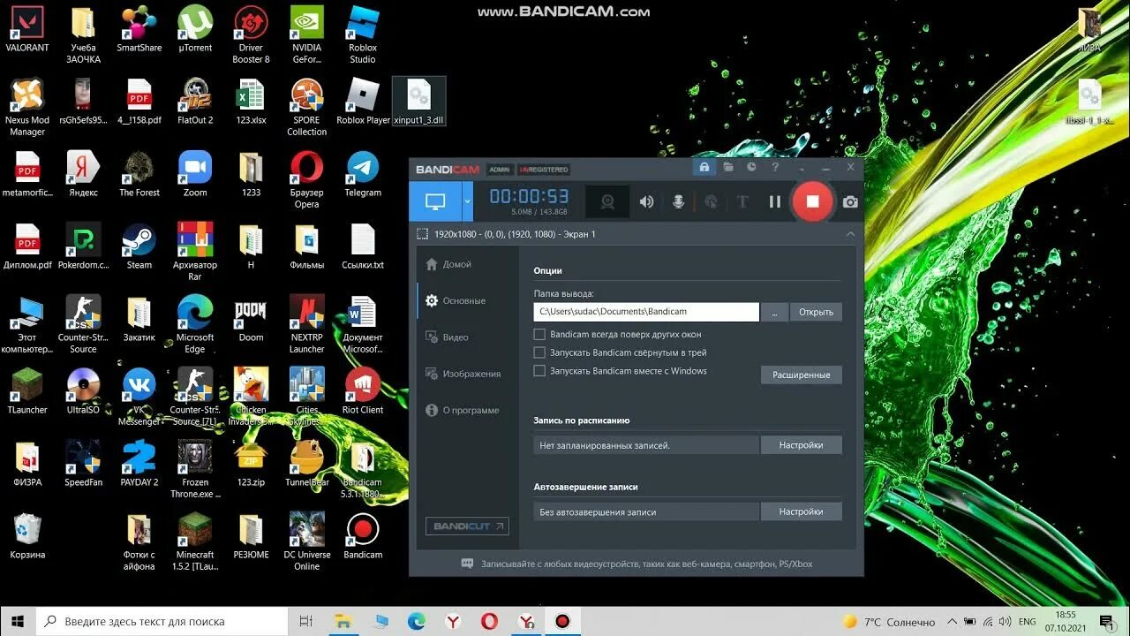This screenshot has height=636, width=1130.
Task: Open the Корзина recycle bin
Action: (27, 536)
